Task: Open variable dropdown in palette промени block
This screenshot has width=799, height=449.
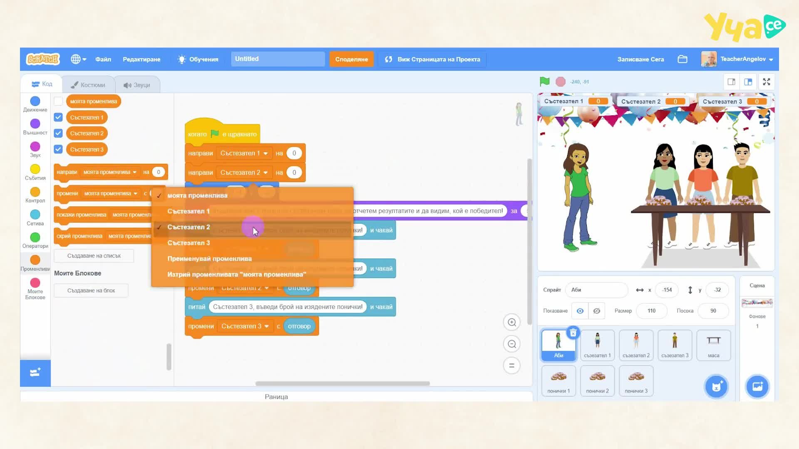Action: [x=111, y=193]
